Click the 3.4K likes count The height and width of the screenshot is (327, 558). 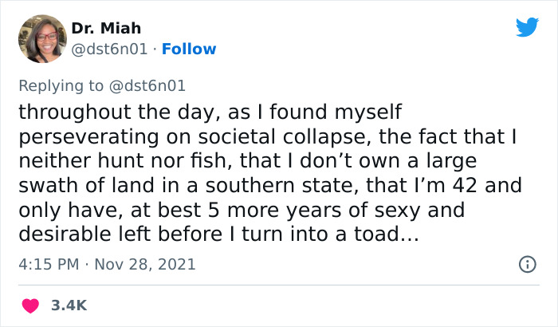click(69, 305)
